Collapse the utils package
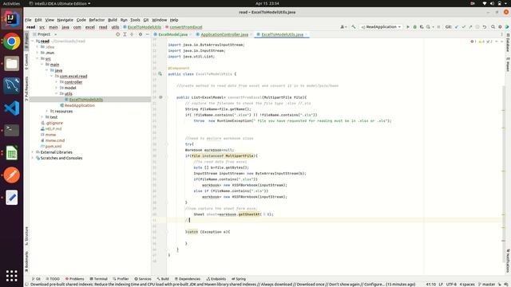Image resolution: width=511 pixels, height=287 pixels. click(57, 94)
